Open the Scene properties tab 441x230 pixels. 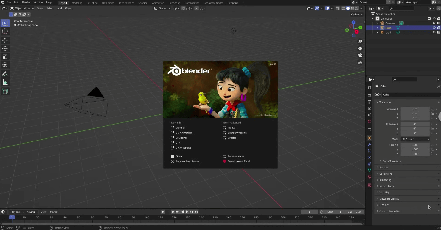pos(369,115)
